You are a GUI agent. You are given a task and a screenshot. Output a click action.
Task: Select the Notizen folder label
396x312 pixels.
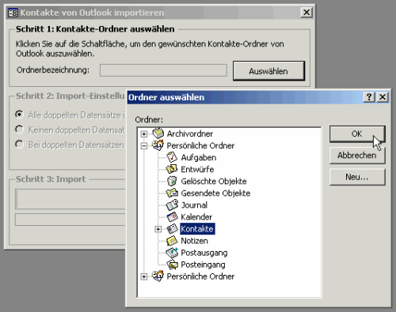point(194,241)
